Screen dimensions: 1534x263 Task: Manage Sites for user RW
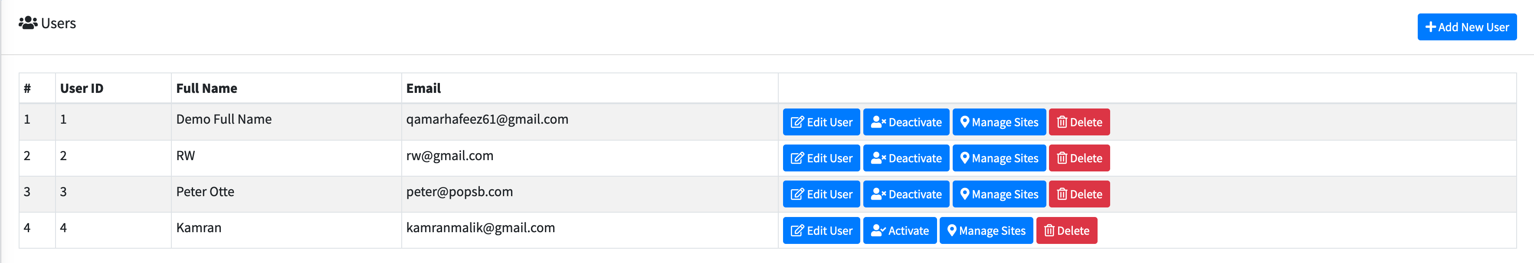tap(999, 158)
